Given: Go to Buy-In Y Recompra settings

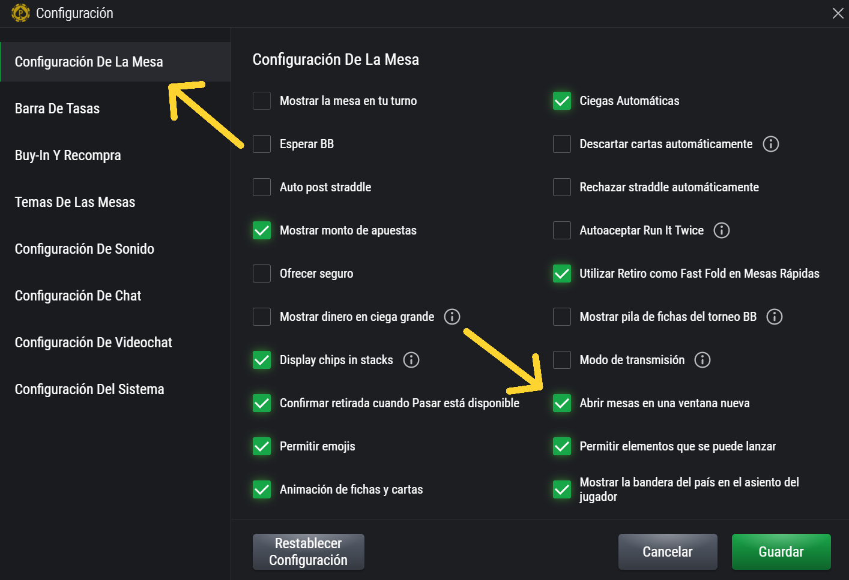Looking at the screenshot, I should (x=68, y=155).
